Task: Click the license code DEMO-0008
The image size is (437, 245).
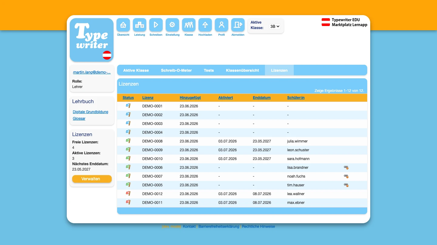Action: pyautogui.click(x=152, y=141)
